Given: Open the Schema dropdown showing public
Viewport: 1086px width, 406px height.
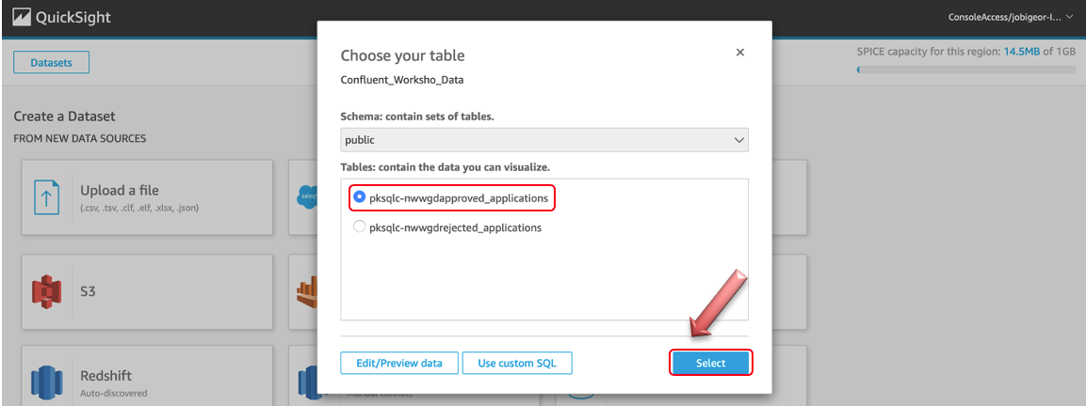Looking at the screenshot, I should pyautogui.click(x=544, y=140).
